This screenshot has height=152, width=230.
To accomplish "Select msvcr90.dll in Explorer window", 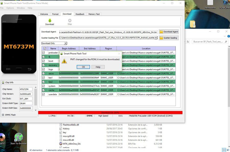I will pos(68,140).
